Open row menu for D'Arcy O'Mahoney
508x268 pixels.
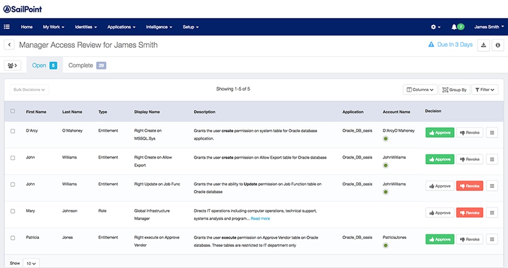[x=492, y=133]
